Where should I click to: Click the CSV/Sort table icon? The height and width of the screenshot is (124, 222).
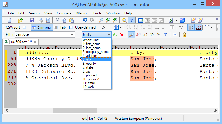point(25,27)
